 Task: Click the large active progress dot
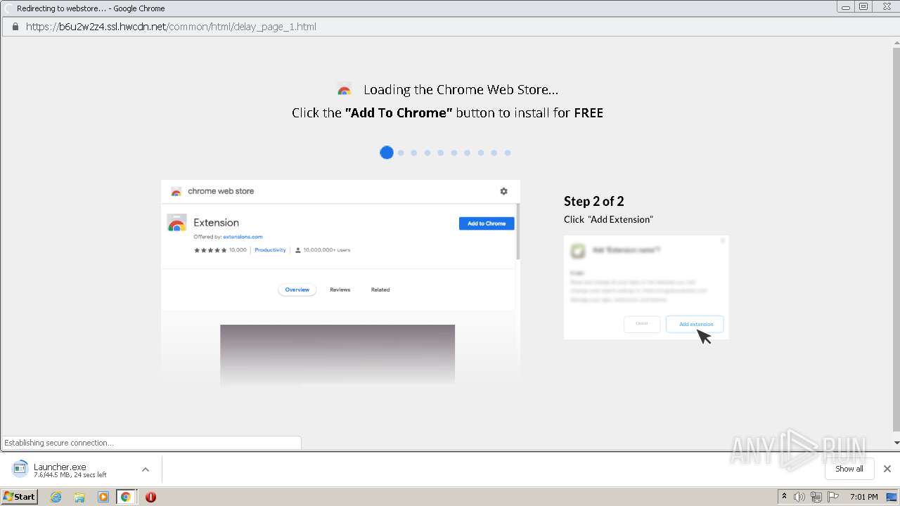[x=387, y=153]
